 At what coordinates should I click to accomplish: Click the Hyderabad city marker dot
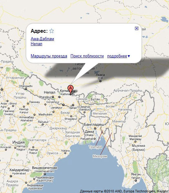tap(11, 176)
